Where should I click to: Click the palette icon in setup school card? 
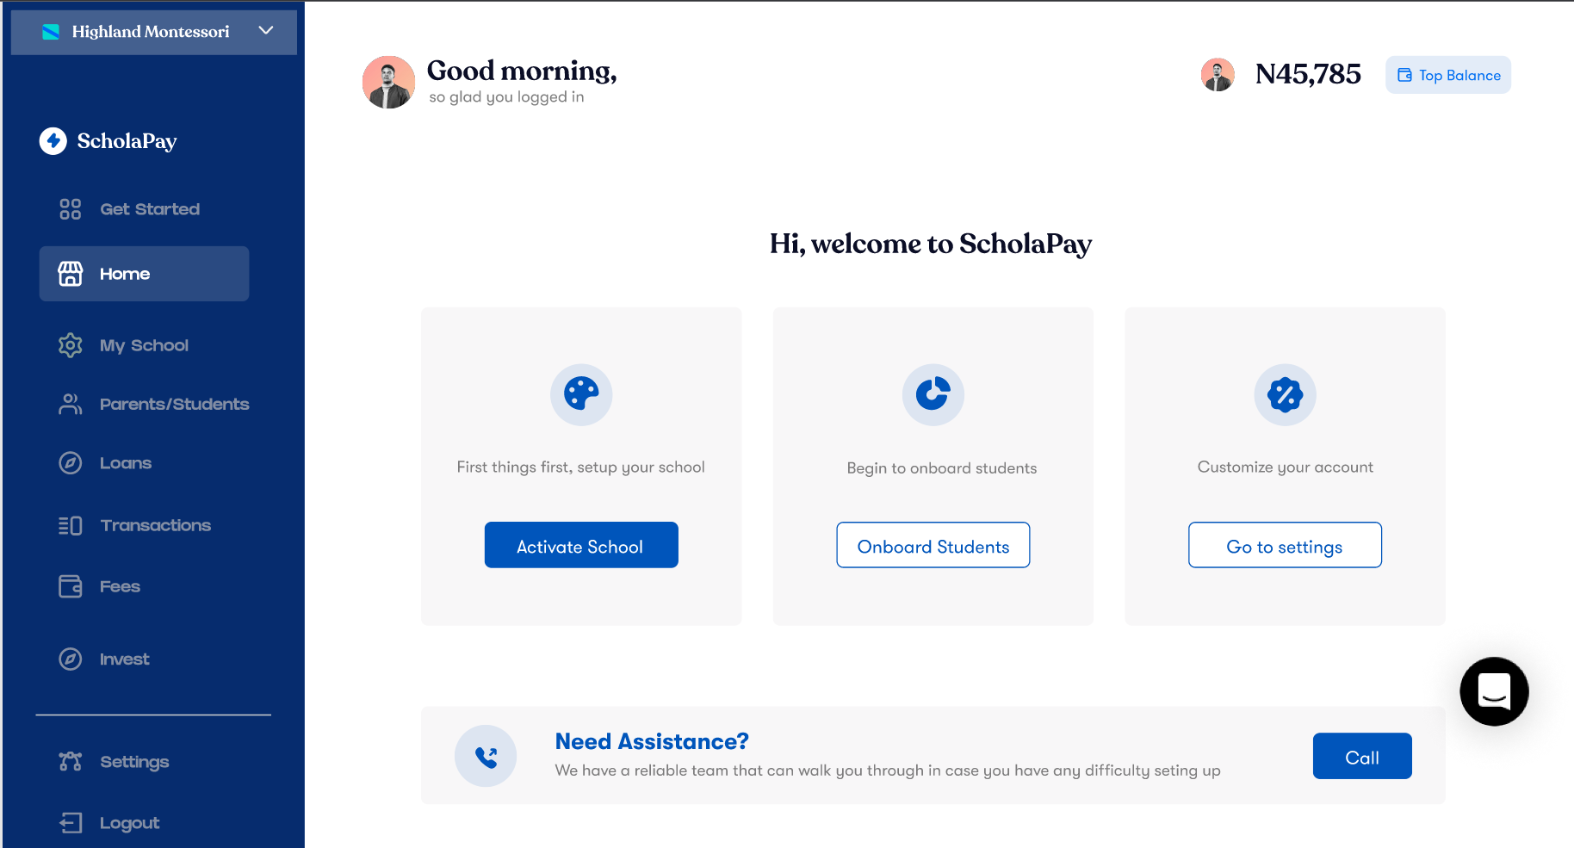click(x=581, y=394)
